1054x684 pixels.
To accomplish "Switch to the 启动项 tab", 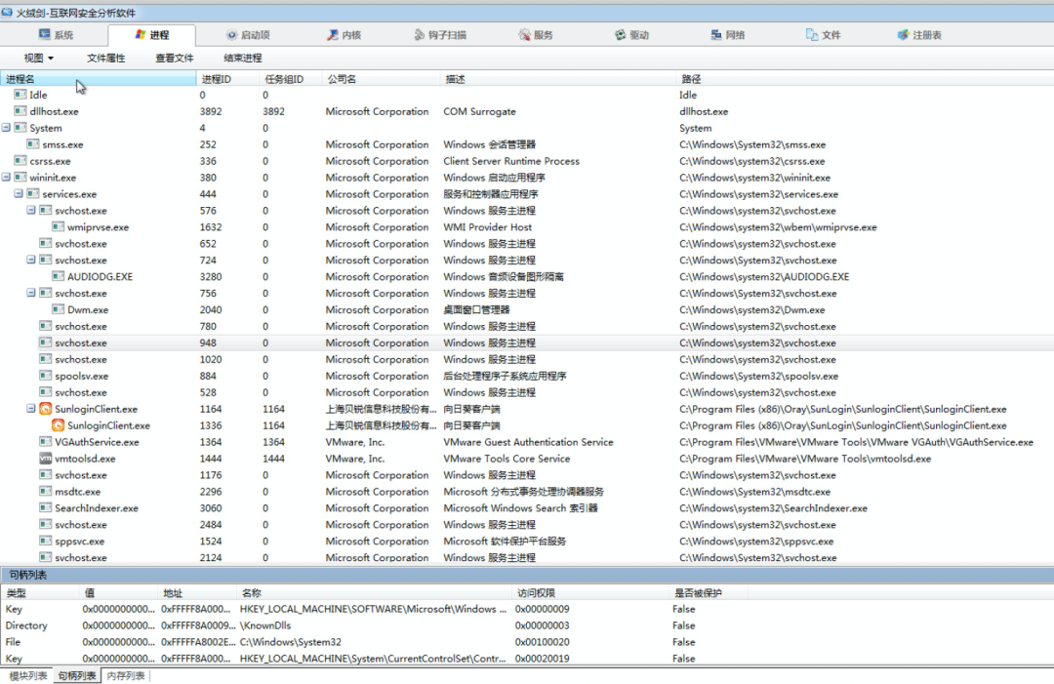I will click(248, 35).
